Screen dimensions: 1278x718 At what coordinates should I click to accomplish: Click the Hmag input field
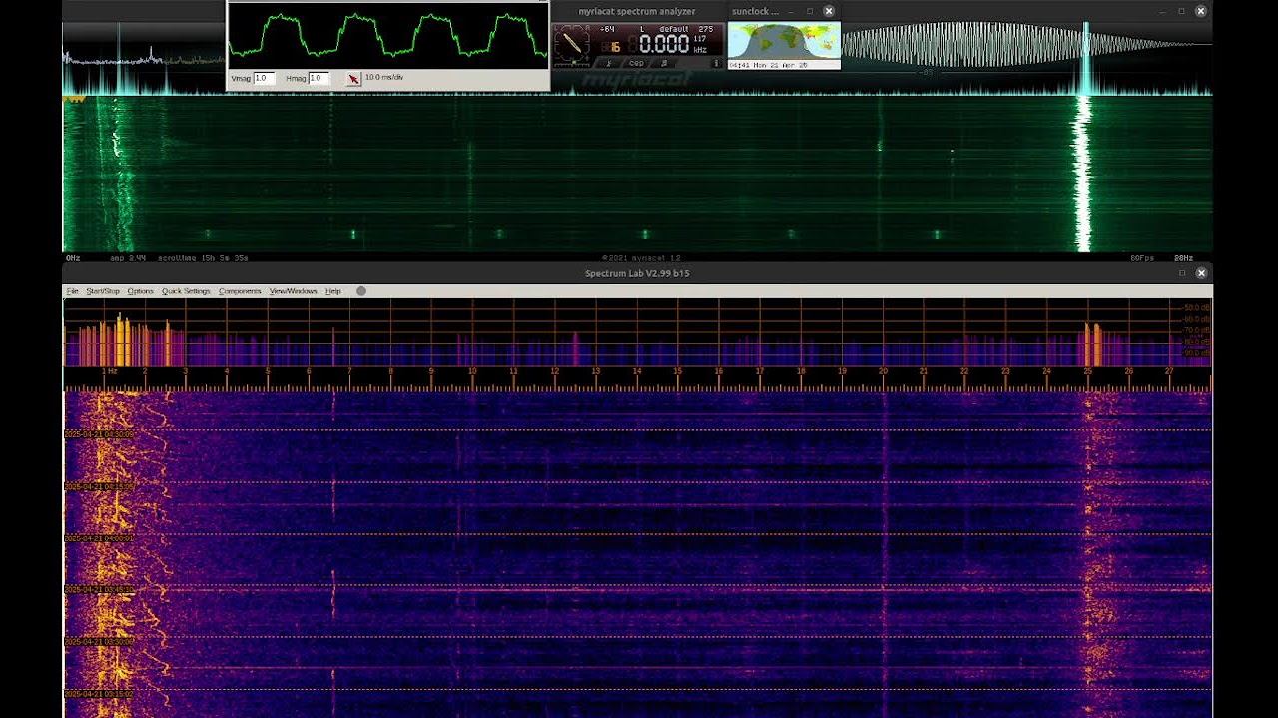319,78
